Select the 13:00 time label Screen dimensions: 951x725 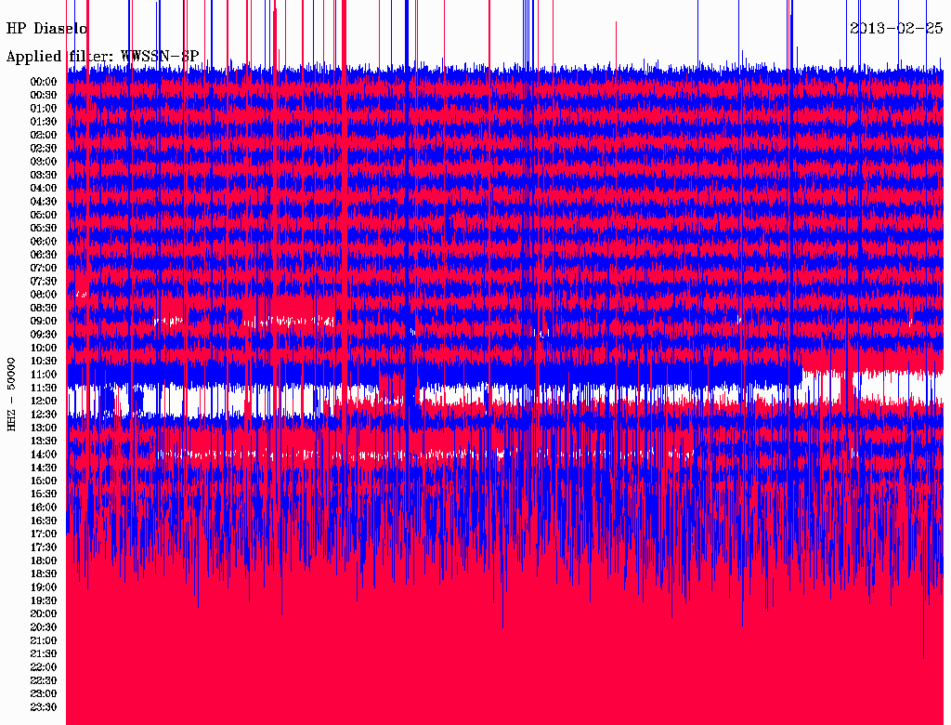tap(44, 428)
